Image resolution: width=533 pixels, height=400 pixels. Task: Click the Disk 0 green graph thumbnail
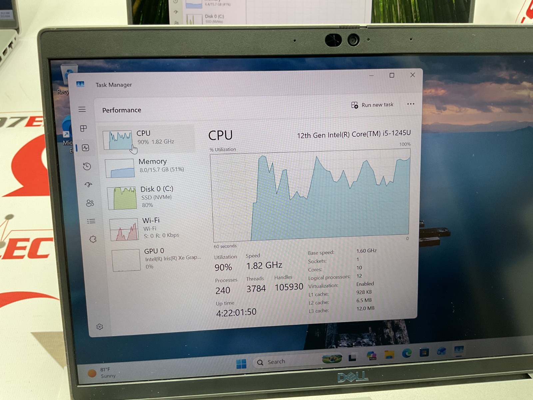(122, 198)
